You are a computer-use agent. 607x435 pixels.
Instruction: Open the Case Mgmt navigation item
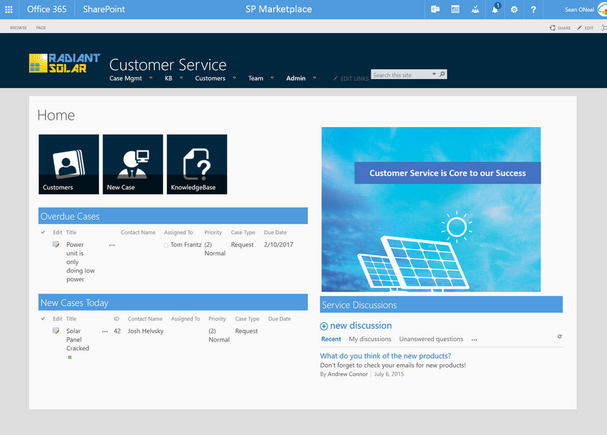point(125,78)
